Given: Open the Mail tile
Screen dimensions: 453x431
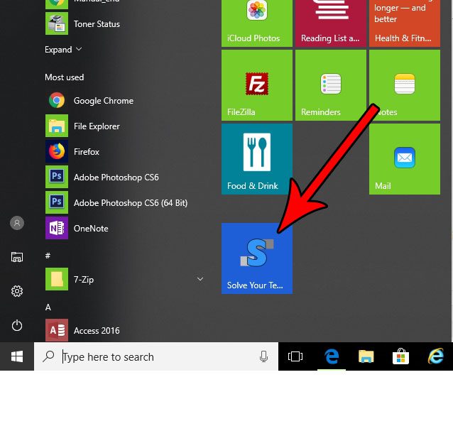Looking at the screenshot, I should (404, 159).
